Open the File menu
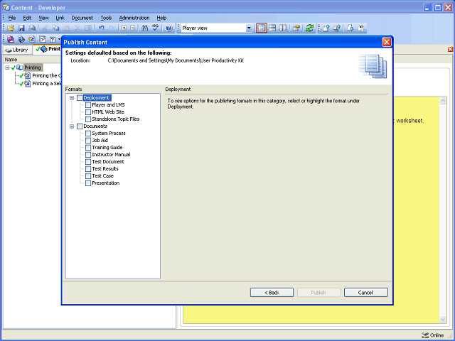455x341 pixels. coord(12,18)
